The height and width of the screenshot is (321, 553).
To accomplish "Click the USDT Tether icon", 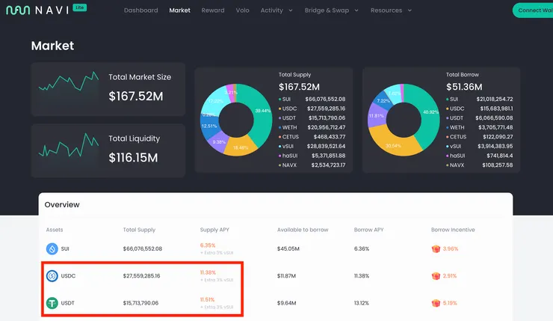I will [52, 303].
